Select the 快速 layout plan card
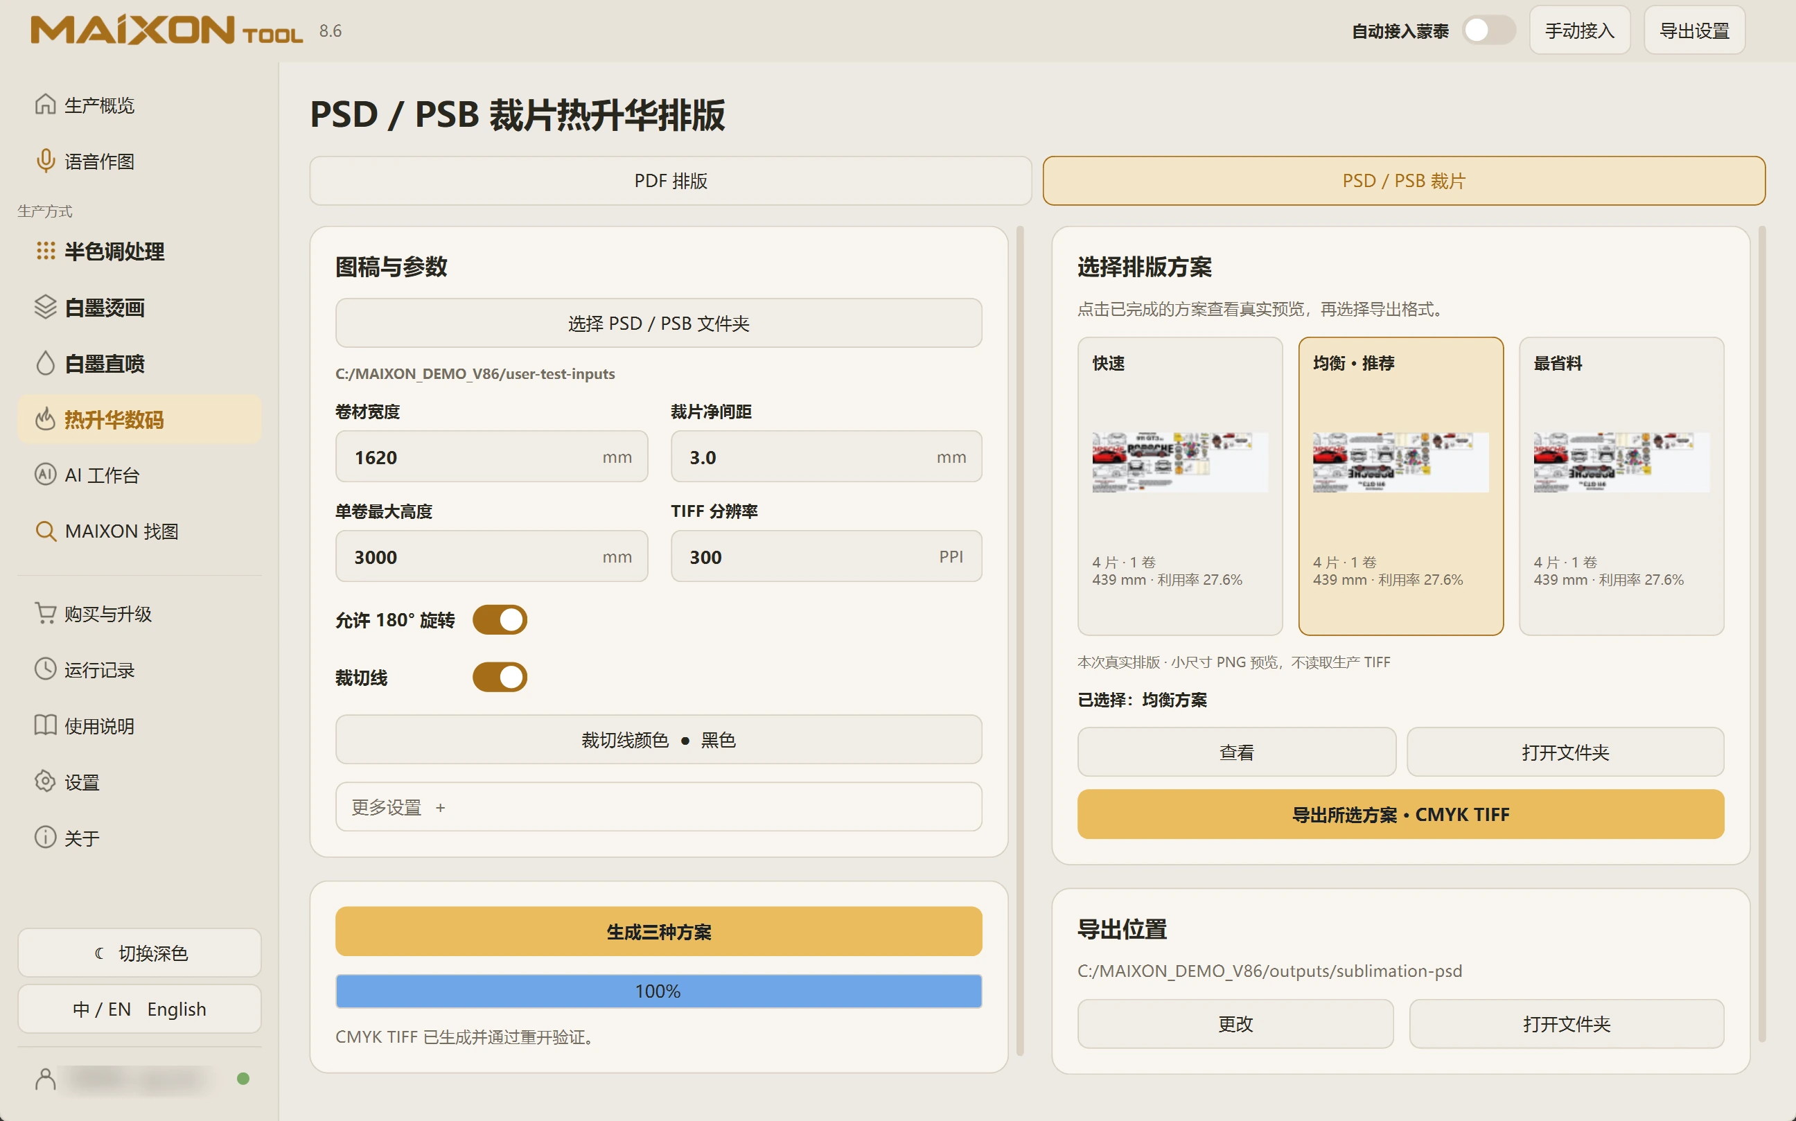 tap(1180, 486)
